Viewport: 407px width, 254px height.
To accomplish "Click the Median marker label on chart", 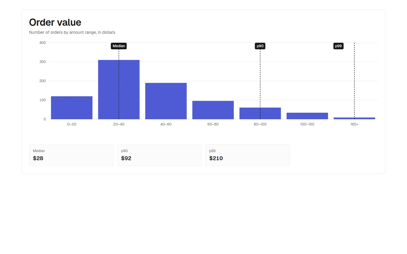I will [119, 46].
